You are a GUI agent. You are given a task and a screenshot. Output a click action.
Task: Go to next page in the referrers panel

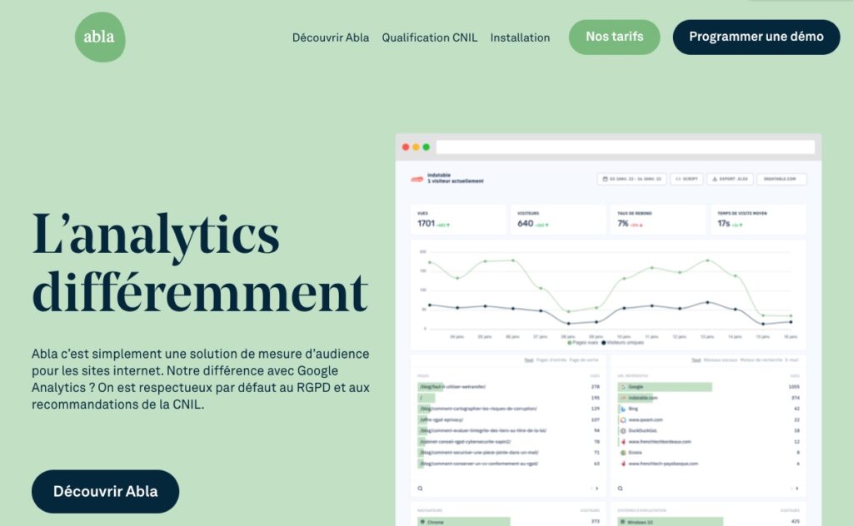(797, 489)
